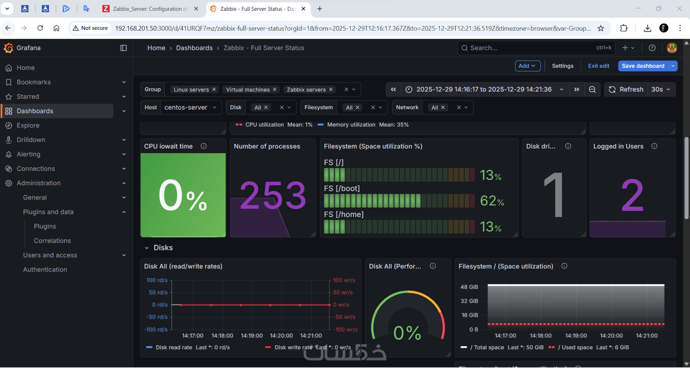Remove the All value from the Disk filter
Screen dimensions: 690x368
tap(266, 107)
